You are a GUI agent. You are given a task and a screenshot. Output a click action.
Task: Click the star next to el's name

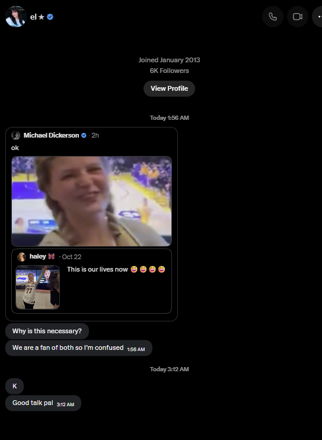point(42,17)
